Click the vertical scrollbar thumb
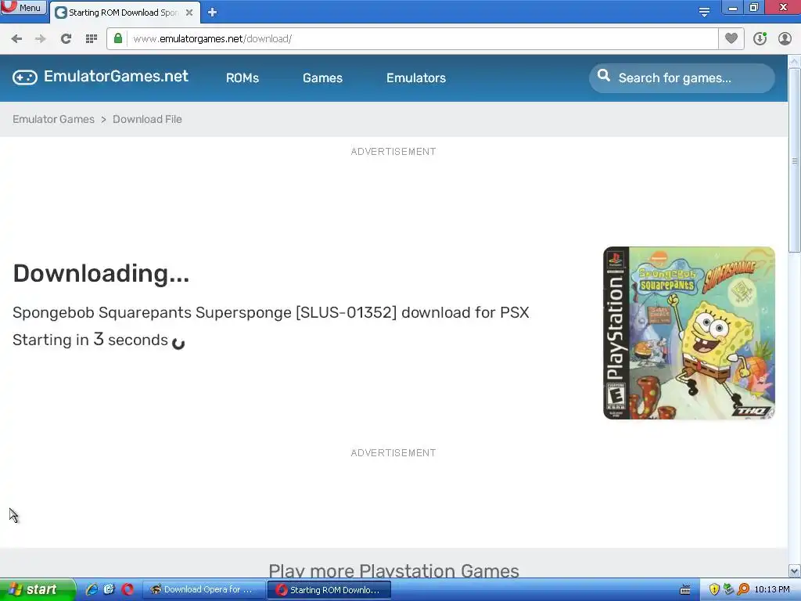 794,160
